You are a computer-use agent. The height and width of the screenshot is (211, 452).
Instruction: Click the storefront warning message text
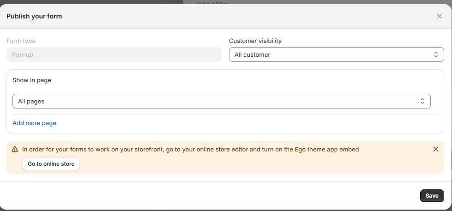[x=191, y=149]
